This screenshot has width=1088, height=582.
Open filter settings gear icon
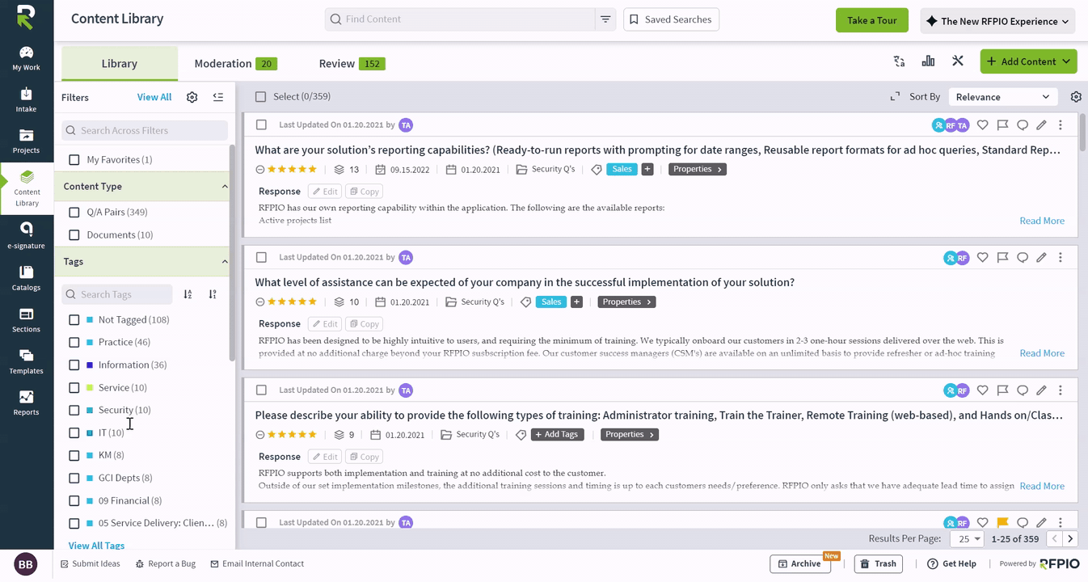coord(192,97)
